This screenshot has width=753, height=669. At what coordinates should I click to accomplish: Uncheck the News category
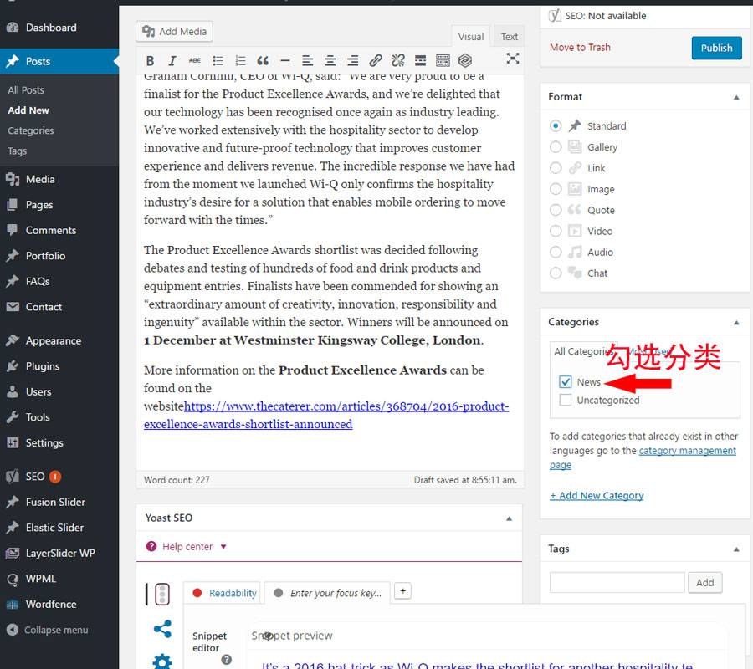[x=566, y=382]
